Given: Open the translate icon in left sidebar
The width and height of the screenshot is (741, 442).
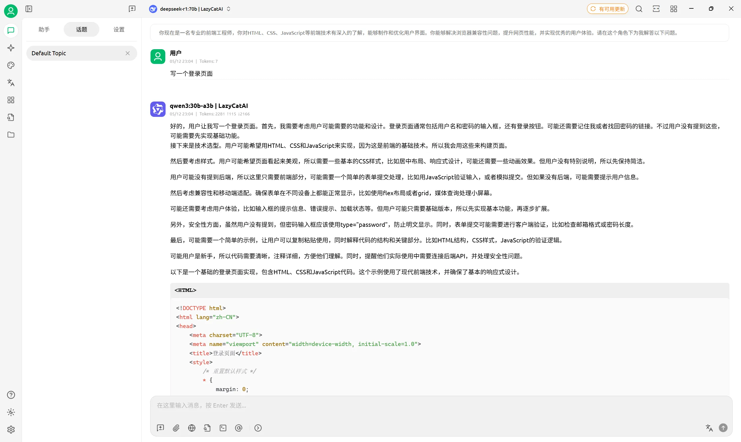Looking at the screenshot, I should [11, 82].
